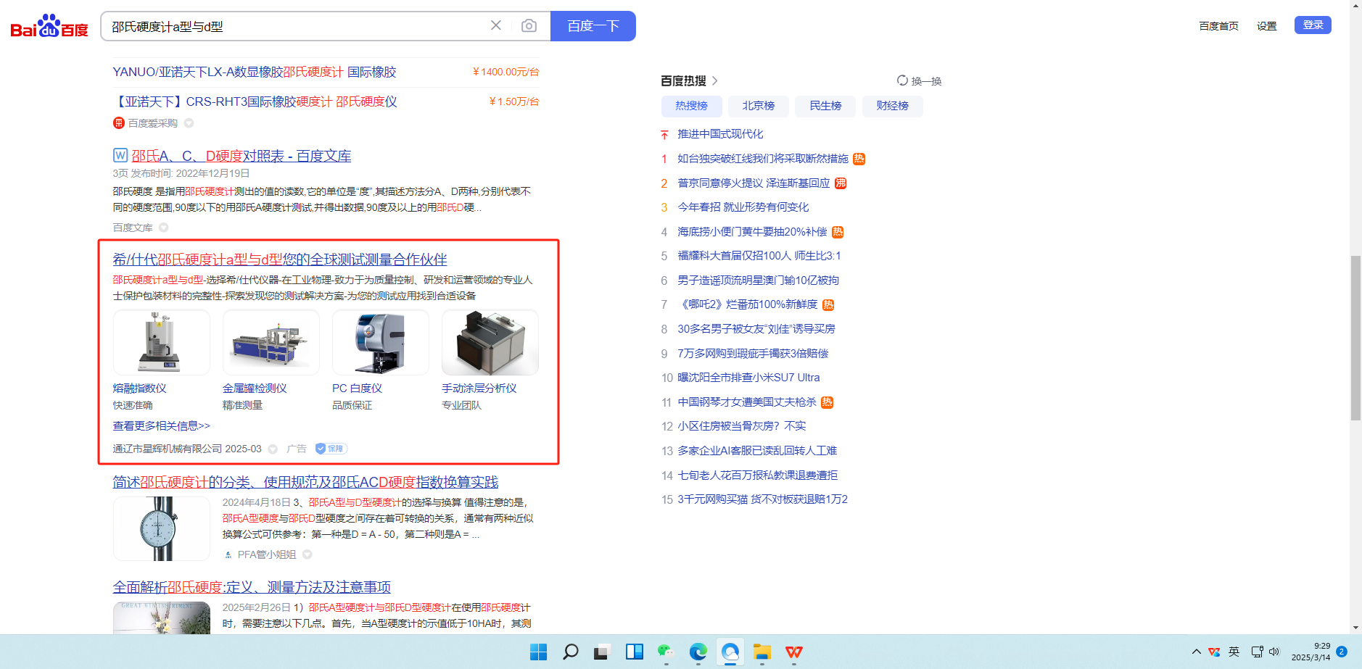The height and width of the screenshot is (669, 1362).
Task: Click the page vertical scrollbar thumb
Action: point(1355,337)
